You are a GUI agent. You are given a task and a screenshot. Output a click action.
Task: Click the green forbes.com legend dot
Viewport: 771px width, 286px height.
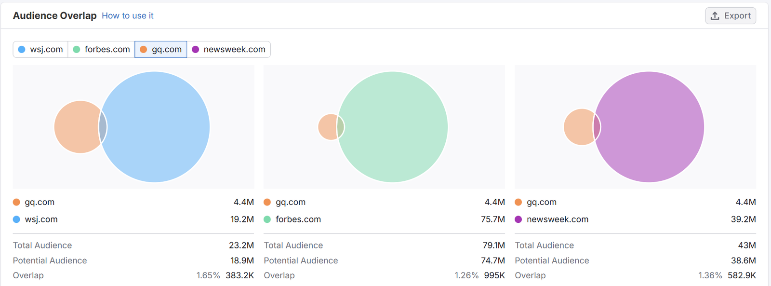267,219
